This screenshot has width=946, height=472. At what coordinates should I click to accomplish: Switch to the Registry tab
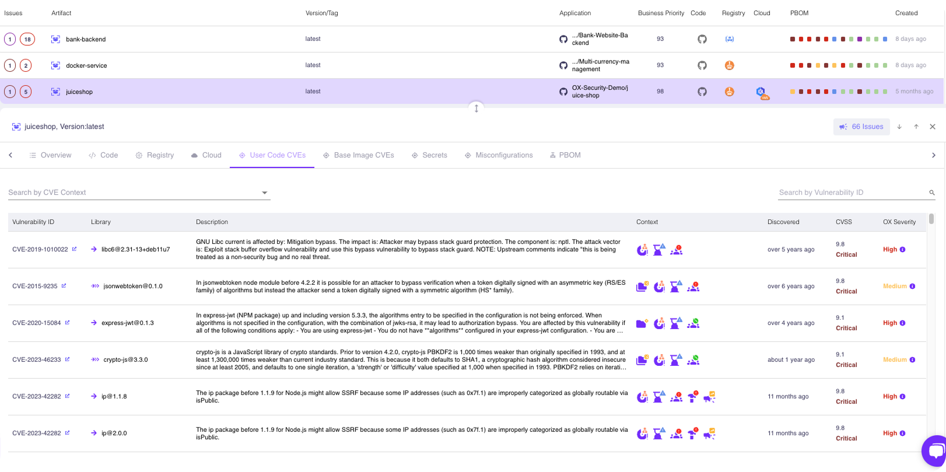click(x=155, y=155)
